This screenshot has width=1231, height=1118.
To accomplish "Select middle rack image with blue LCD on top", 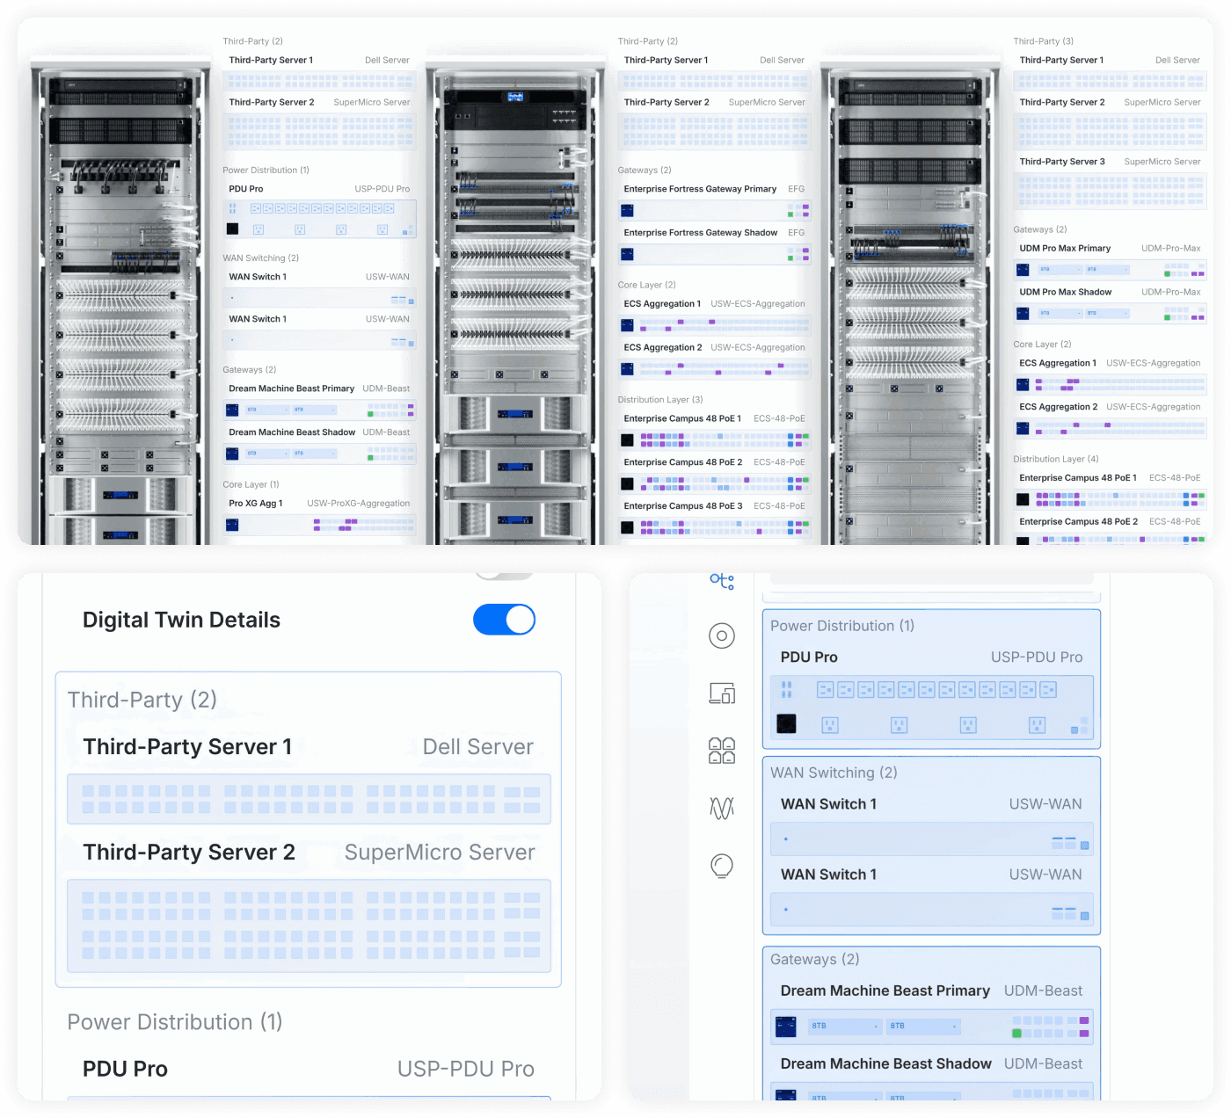I will [515, 299].
